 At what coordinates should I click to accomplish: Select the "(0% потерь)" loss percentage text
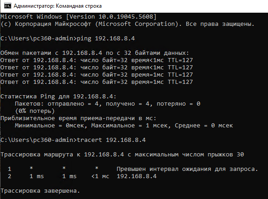(x=35, y=111)
